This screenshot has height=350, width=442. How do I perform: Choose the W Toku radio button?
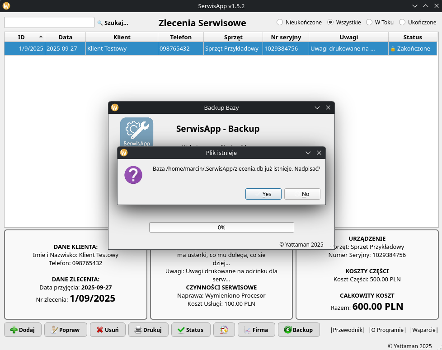[x=369, y=22]
